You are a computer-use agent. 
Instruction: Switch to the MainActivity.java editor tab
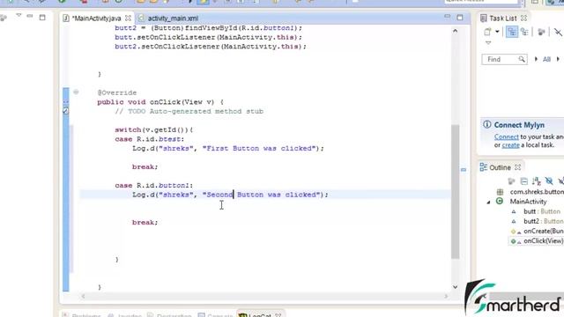[x=96, y=18]
